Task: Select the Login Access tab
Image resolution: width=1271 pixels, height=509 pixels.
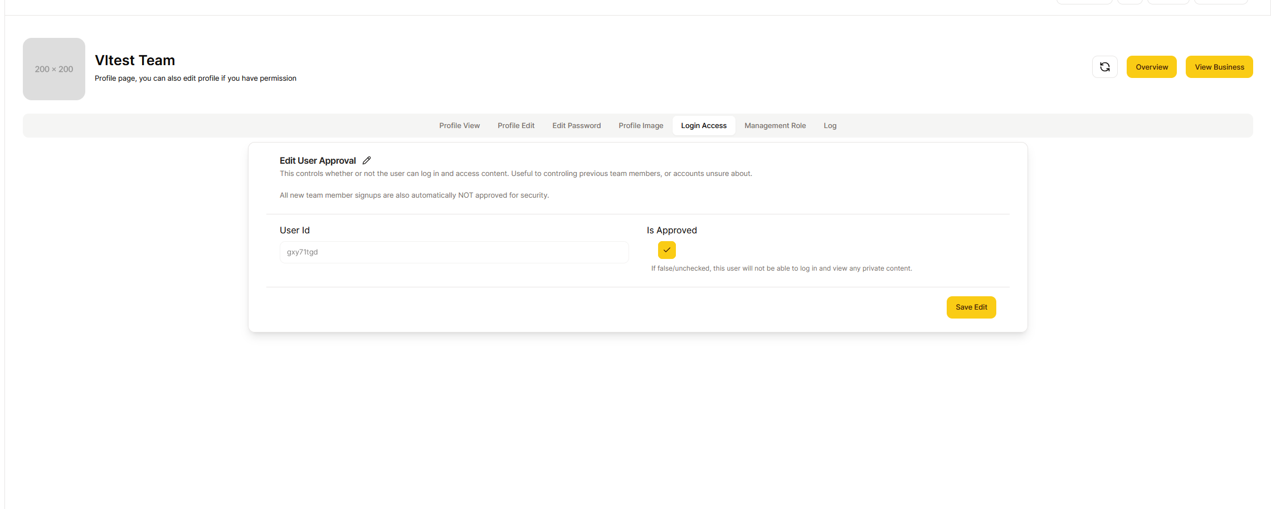Action: (x=703, y=126)
